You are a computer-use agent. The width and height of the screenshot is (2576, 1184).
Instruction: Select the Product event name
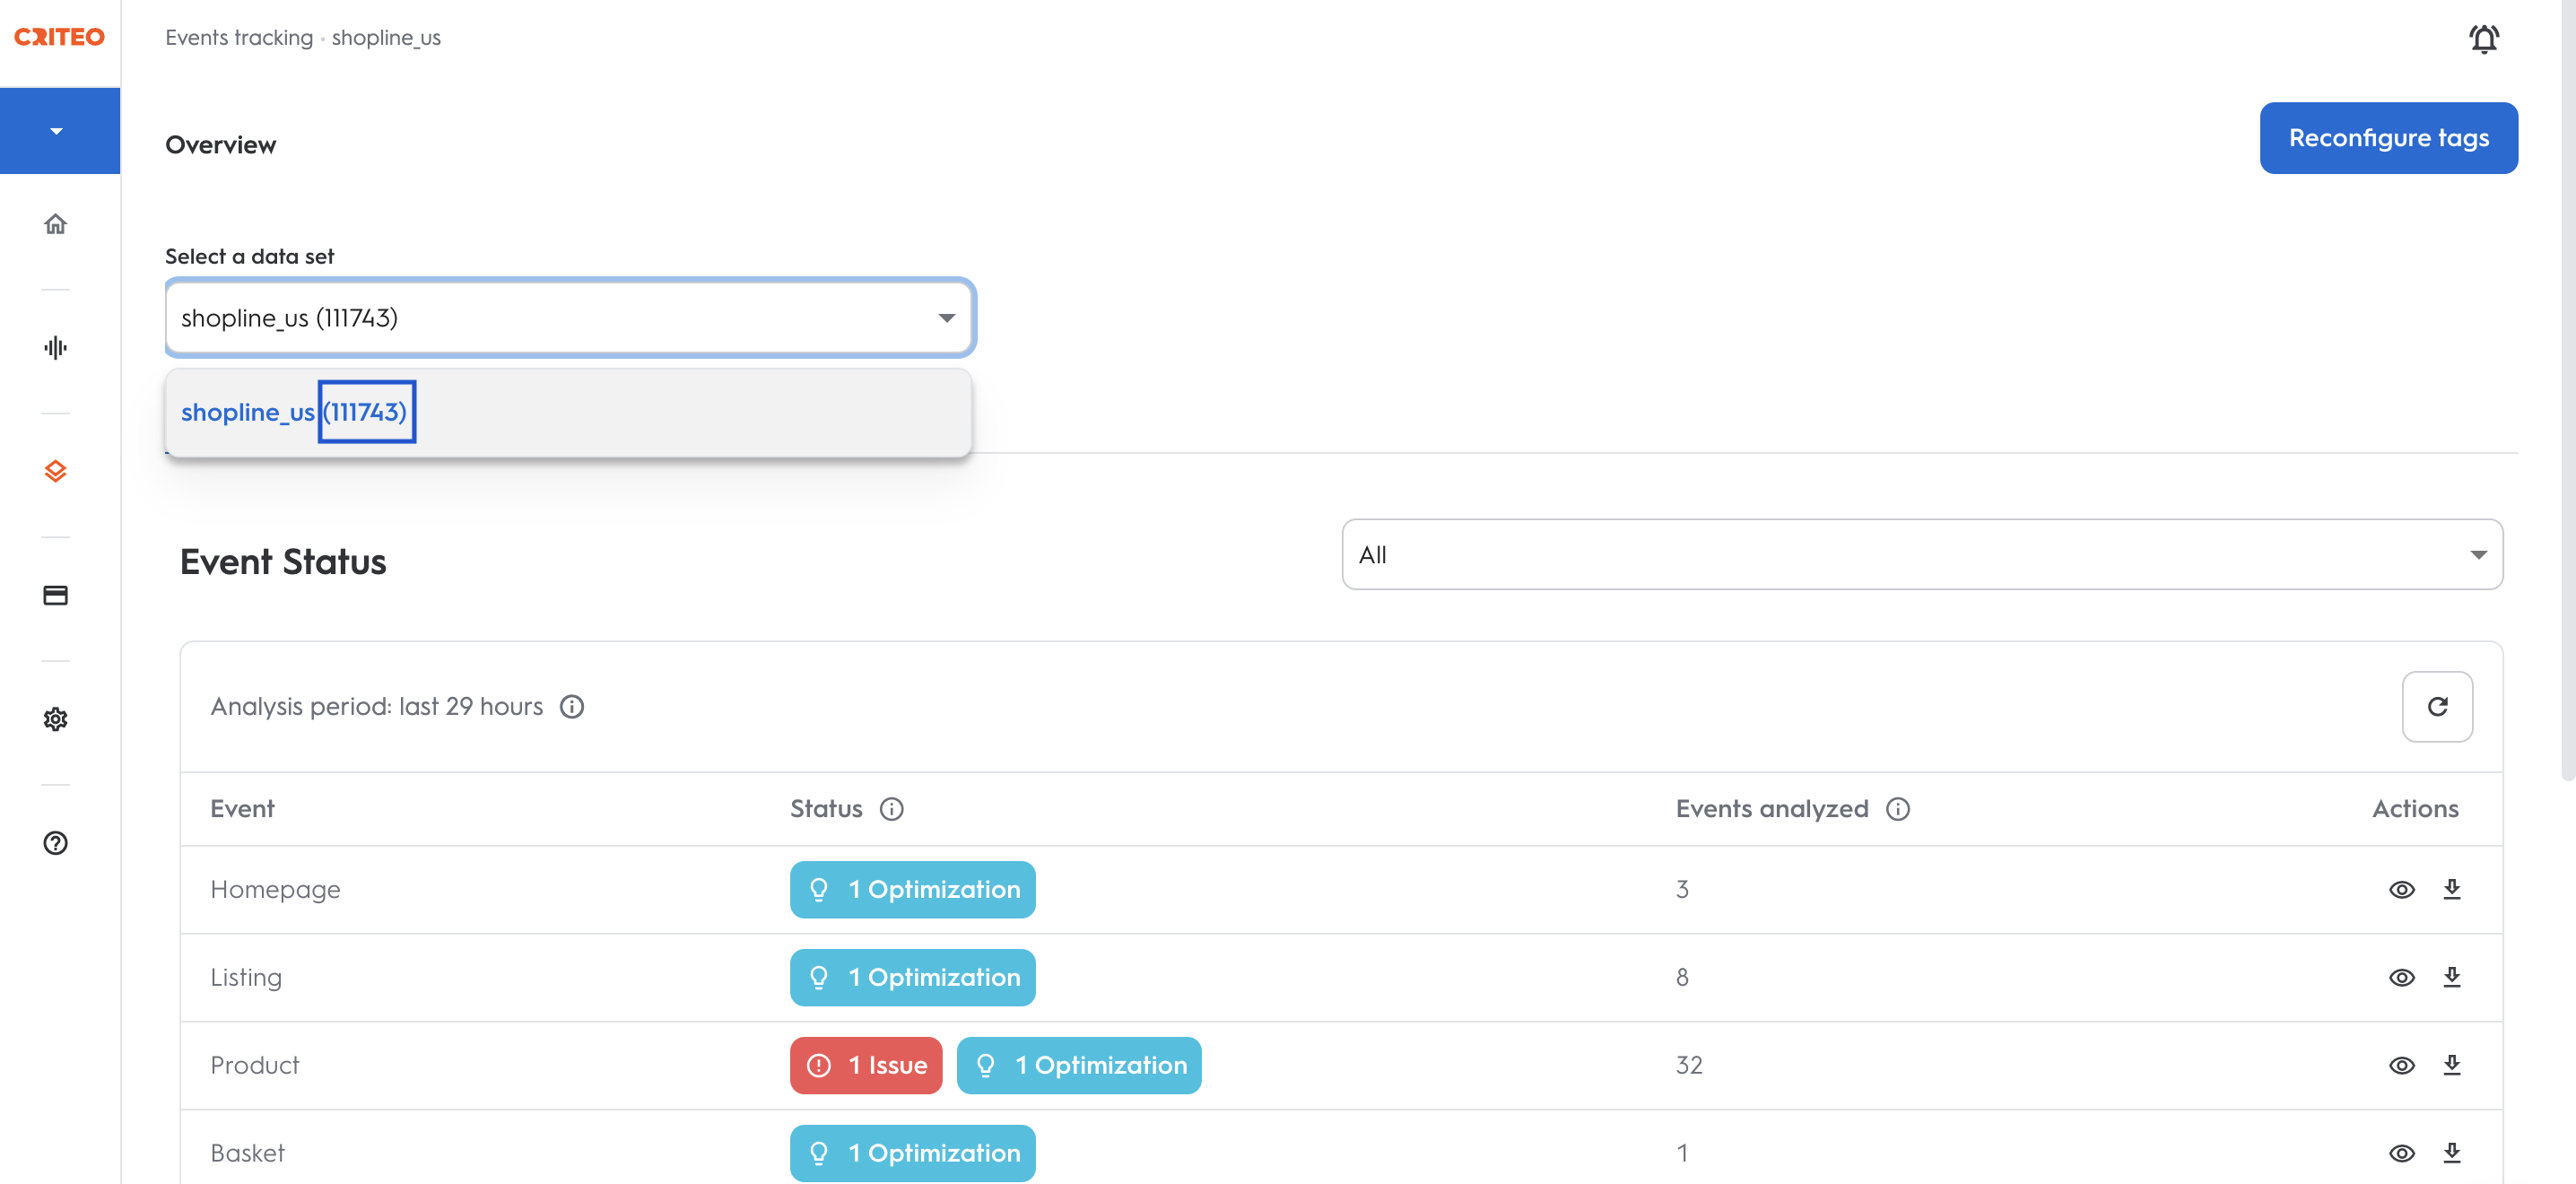point(255,1065)
